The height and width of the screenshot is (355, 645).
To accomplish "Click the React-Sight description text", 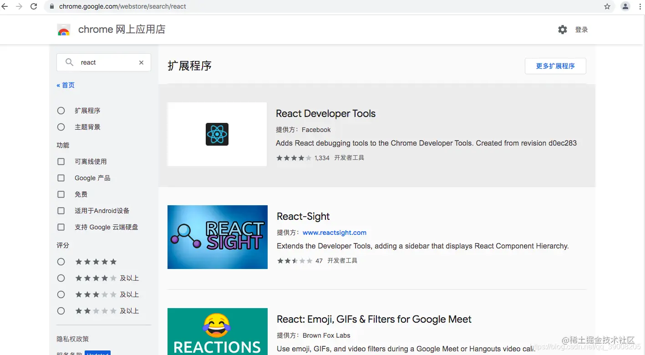I will pyautogui.click(x=423, y=246).
